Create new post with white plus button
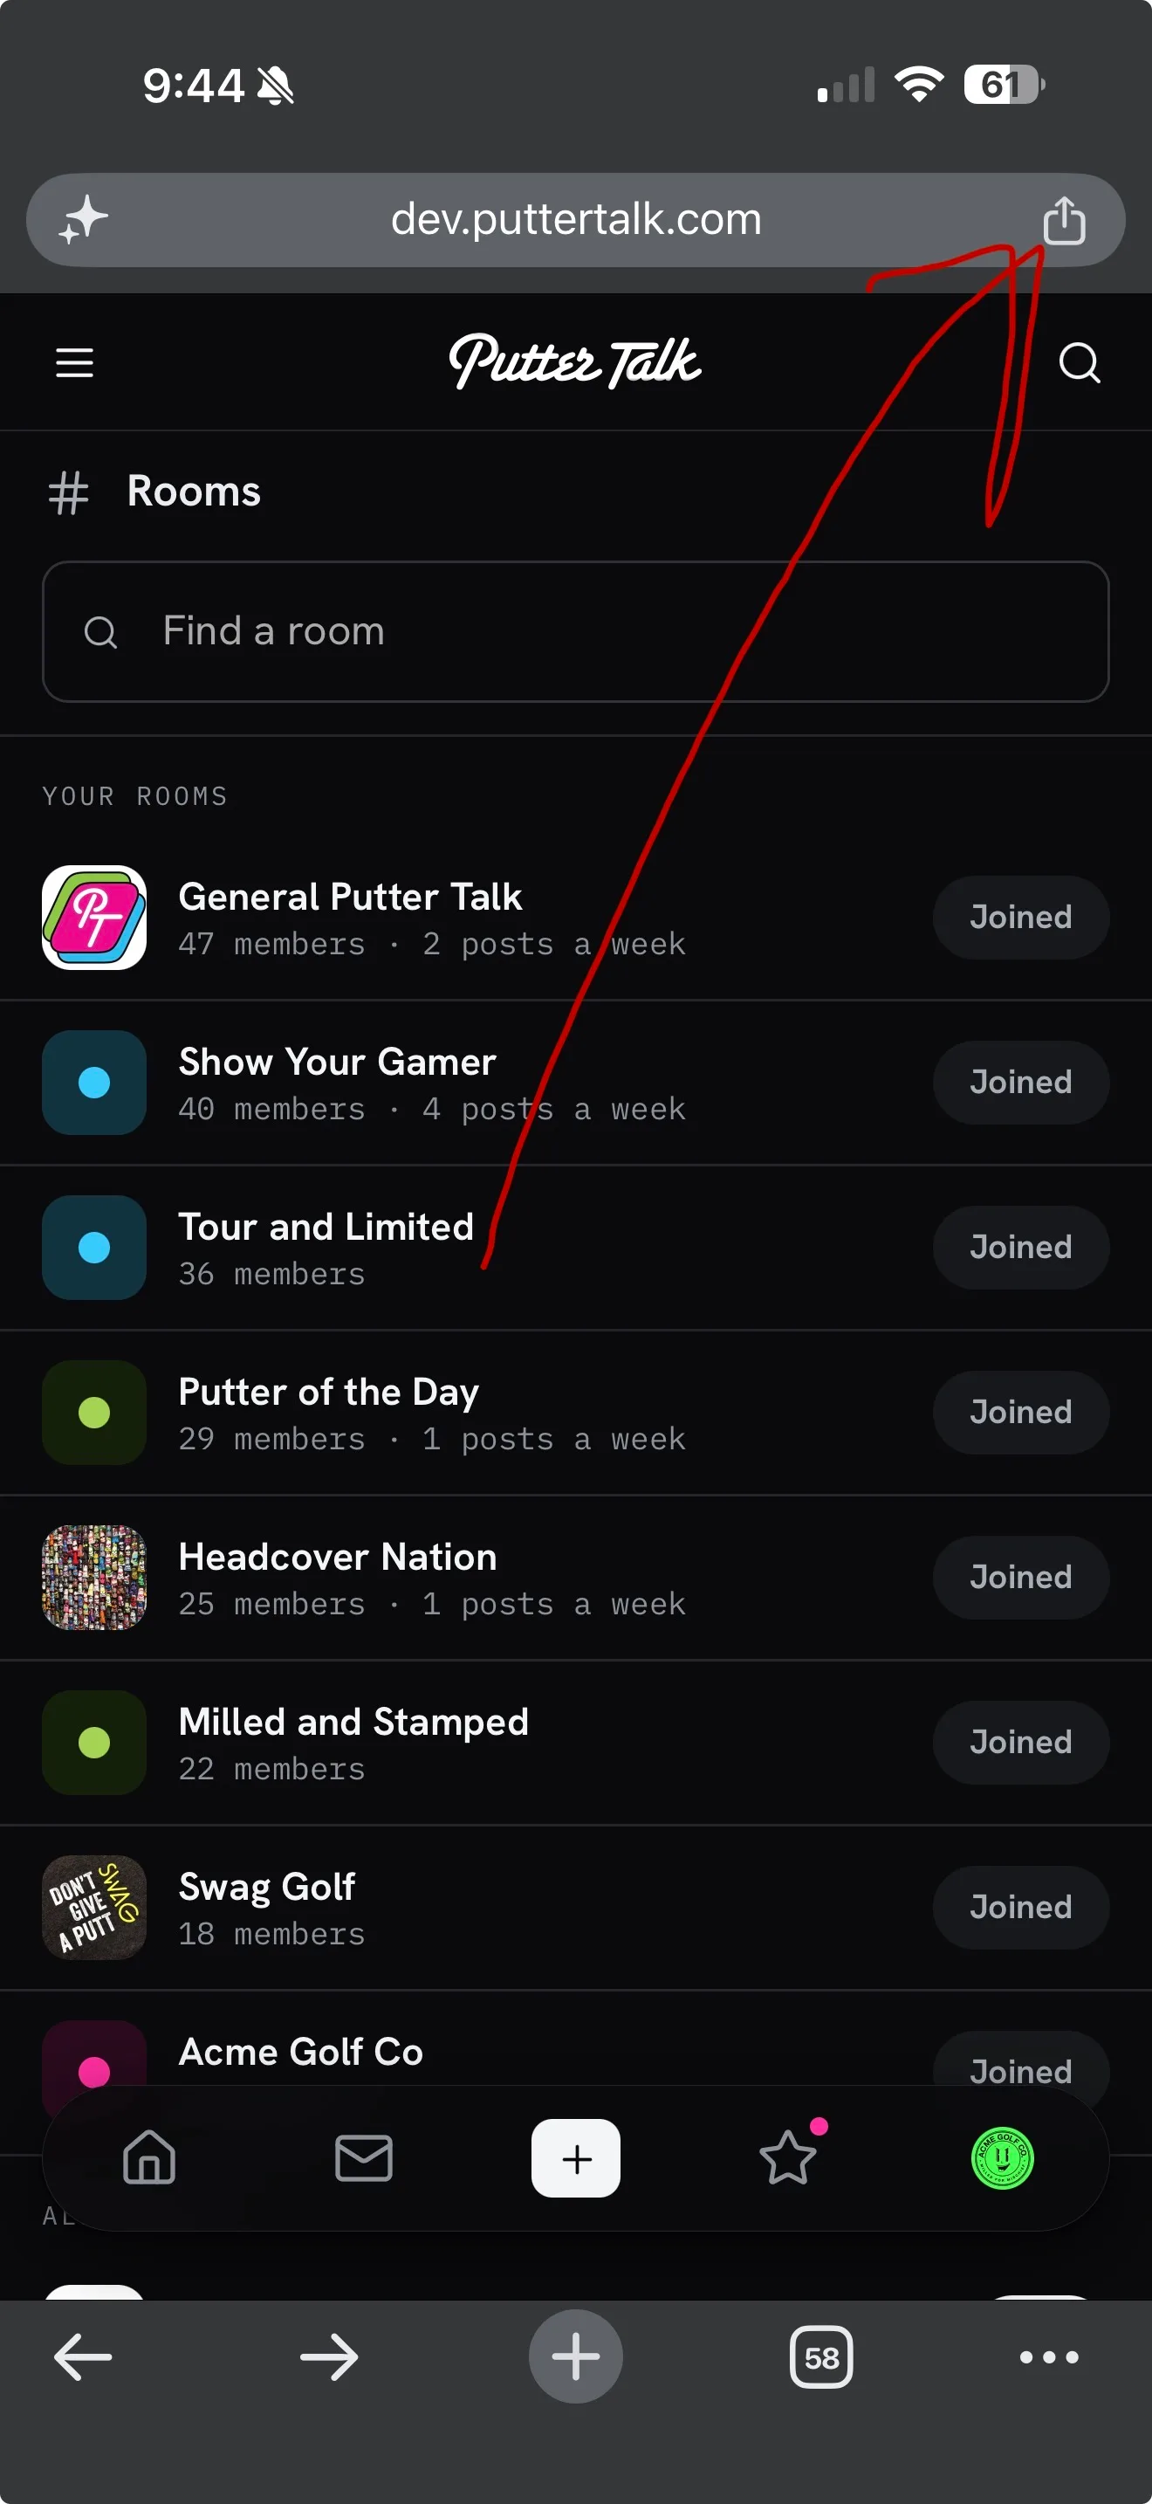The image size is (1152, 2504). point(576,2157)
